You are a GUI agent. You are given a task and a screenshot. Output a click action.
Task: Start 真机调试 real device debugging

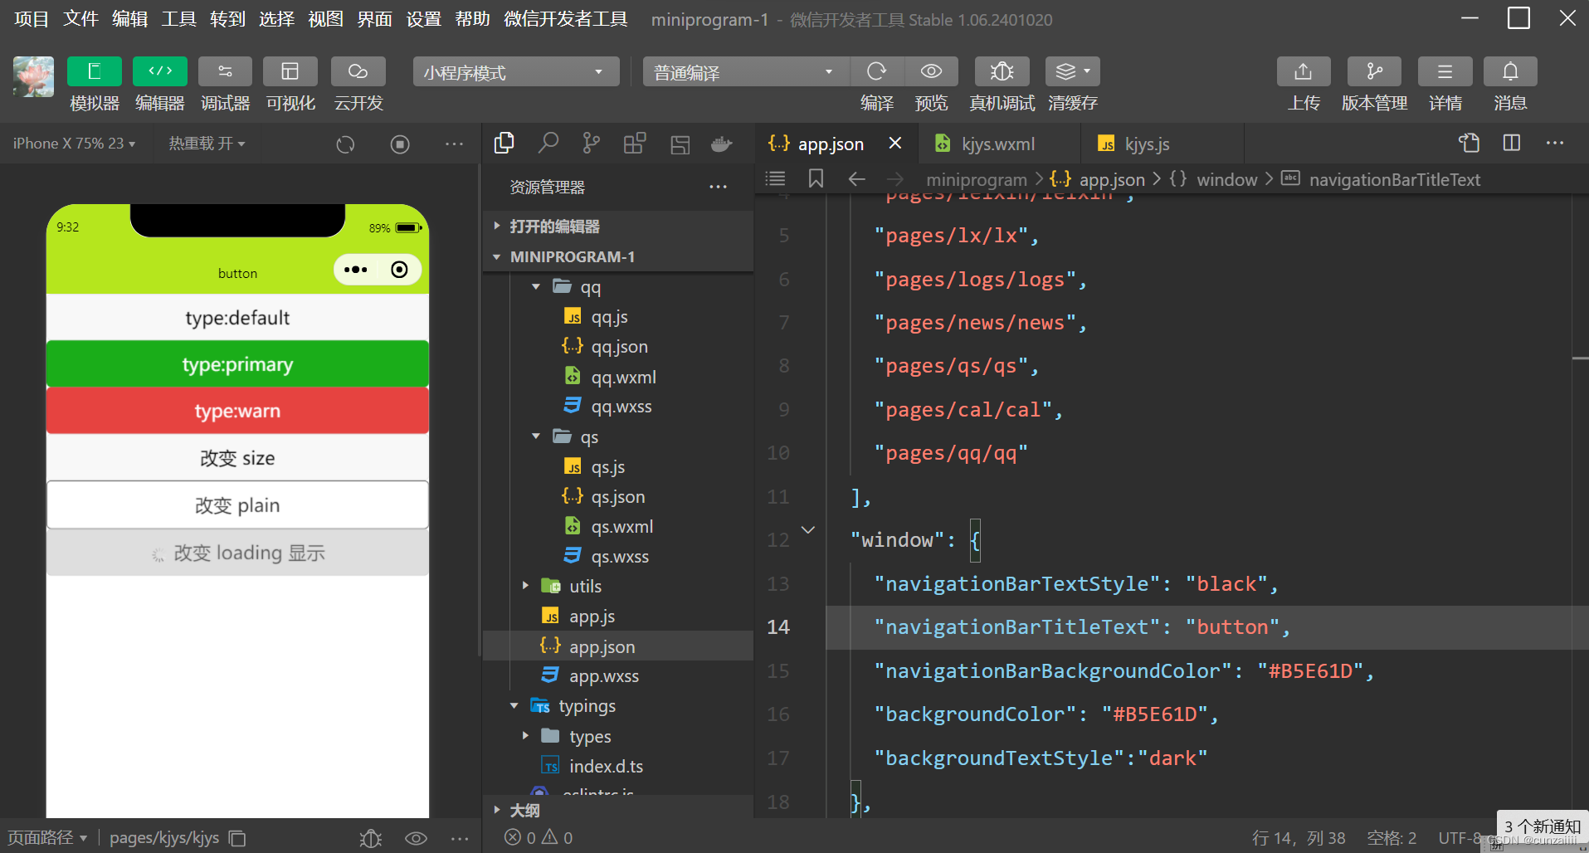tap(1002, 71)
